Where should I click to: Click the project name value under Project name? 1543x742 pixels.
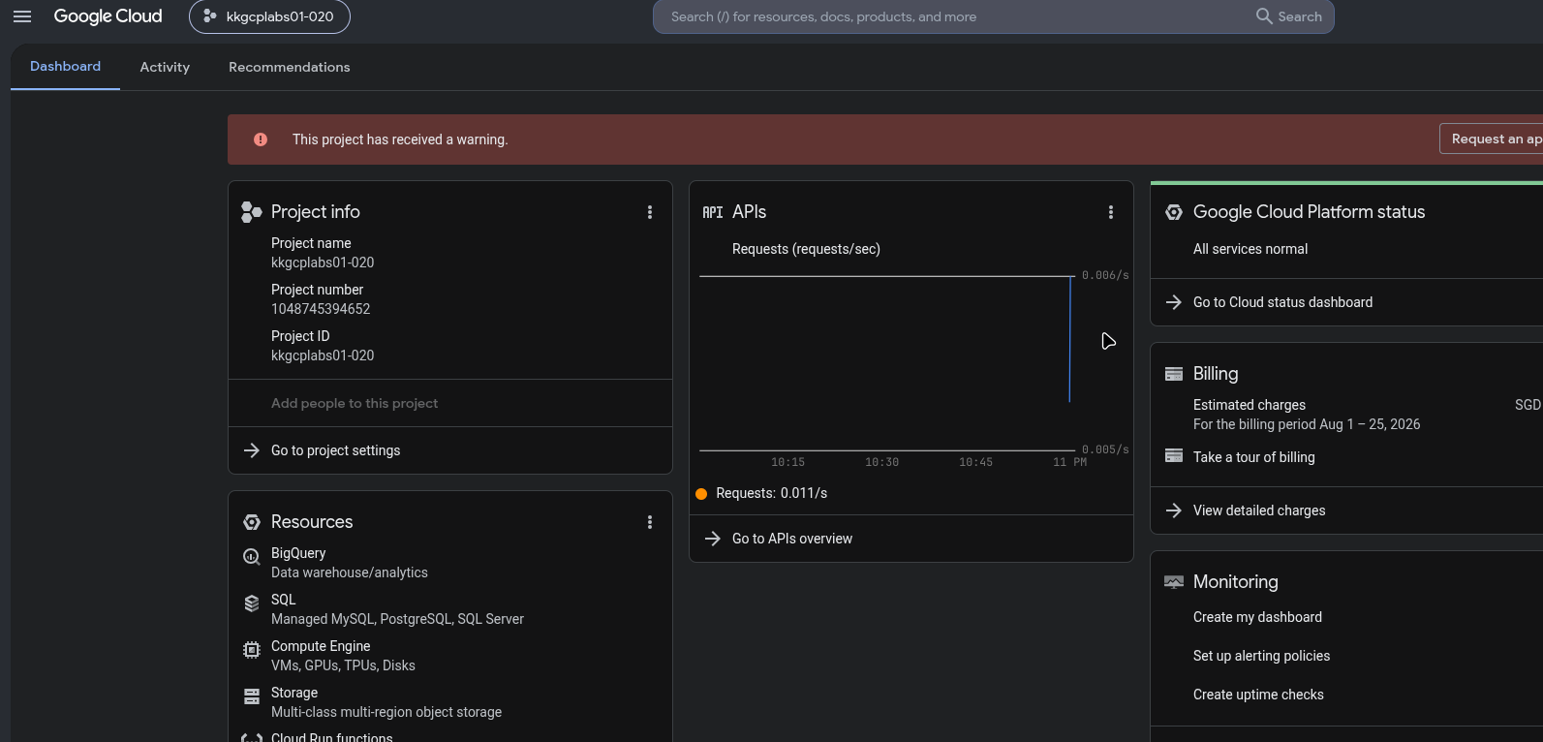(323, 263)
